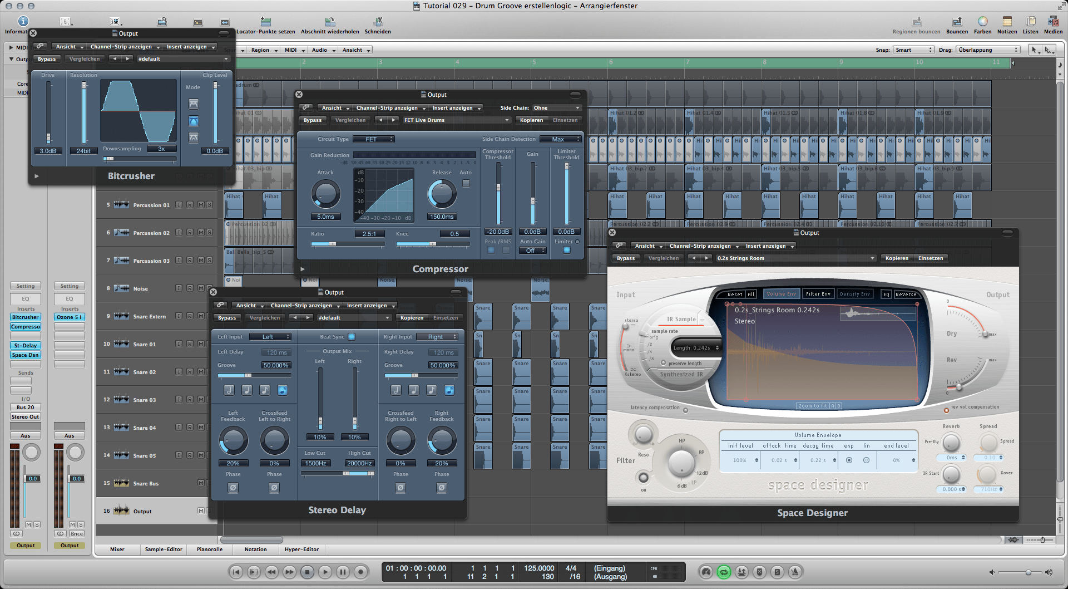Click the Schneiden scissors toolbar icon
Screen dimensions: 1068x589
[x=378, y=22]
